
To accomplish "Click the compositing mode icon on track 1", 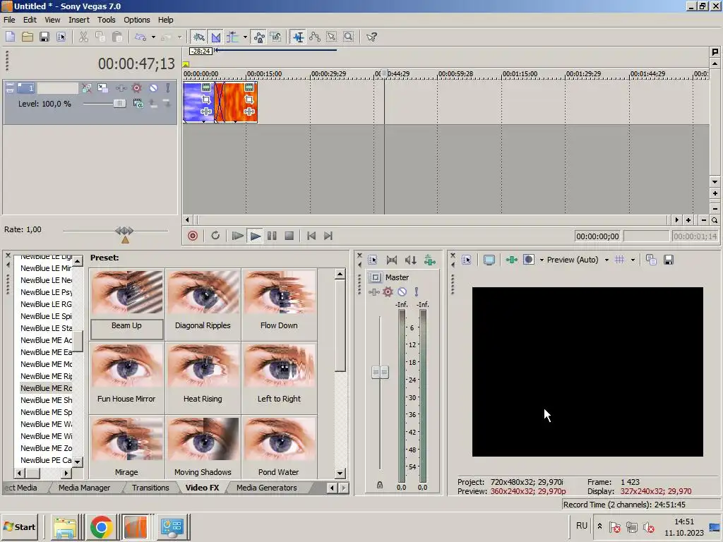I will (138, 104).
